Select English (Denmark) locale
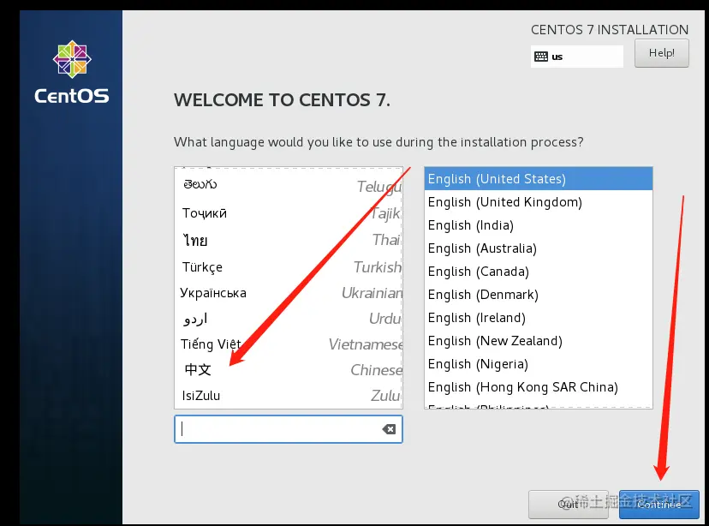Screen dimensions: 709x526 tap(538, 295)
